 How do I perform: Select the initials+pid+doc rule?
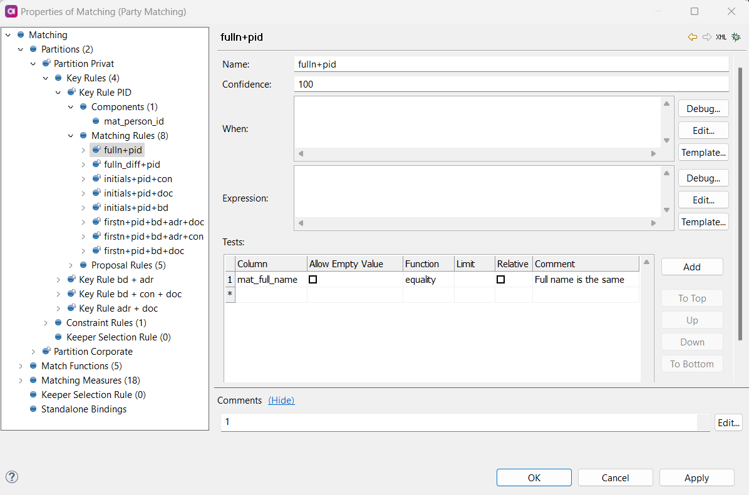(x=138, y=193)
